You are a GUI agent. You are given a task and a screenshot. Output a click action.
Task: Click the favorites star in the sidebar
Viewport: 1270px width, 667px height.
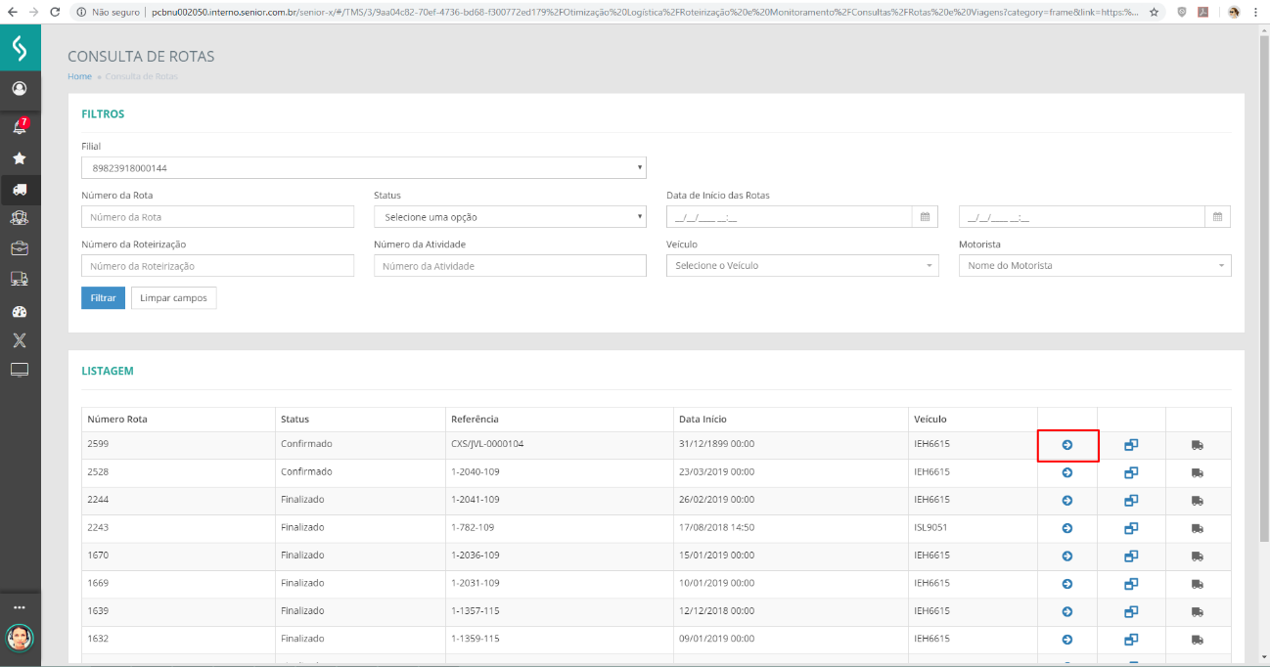[20, 158]
